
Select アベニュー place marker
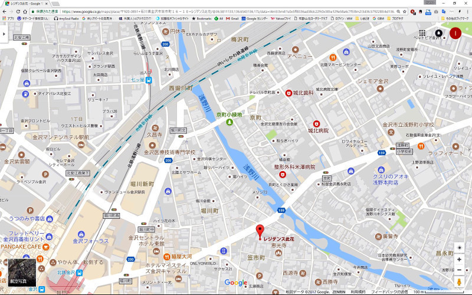pos(296,50)
